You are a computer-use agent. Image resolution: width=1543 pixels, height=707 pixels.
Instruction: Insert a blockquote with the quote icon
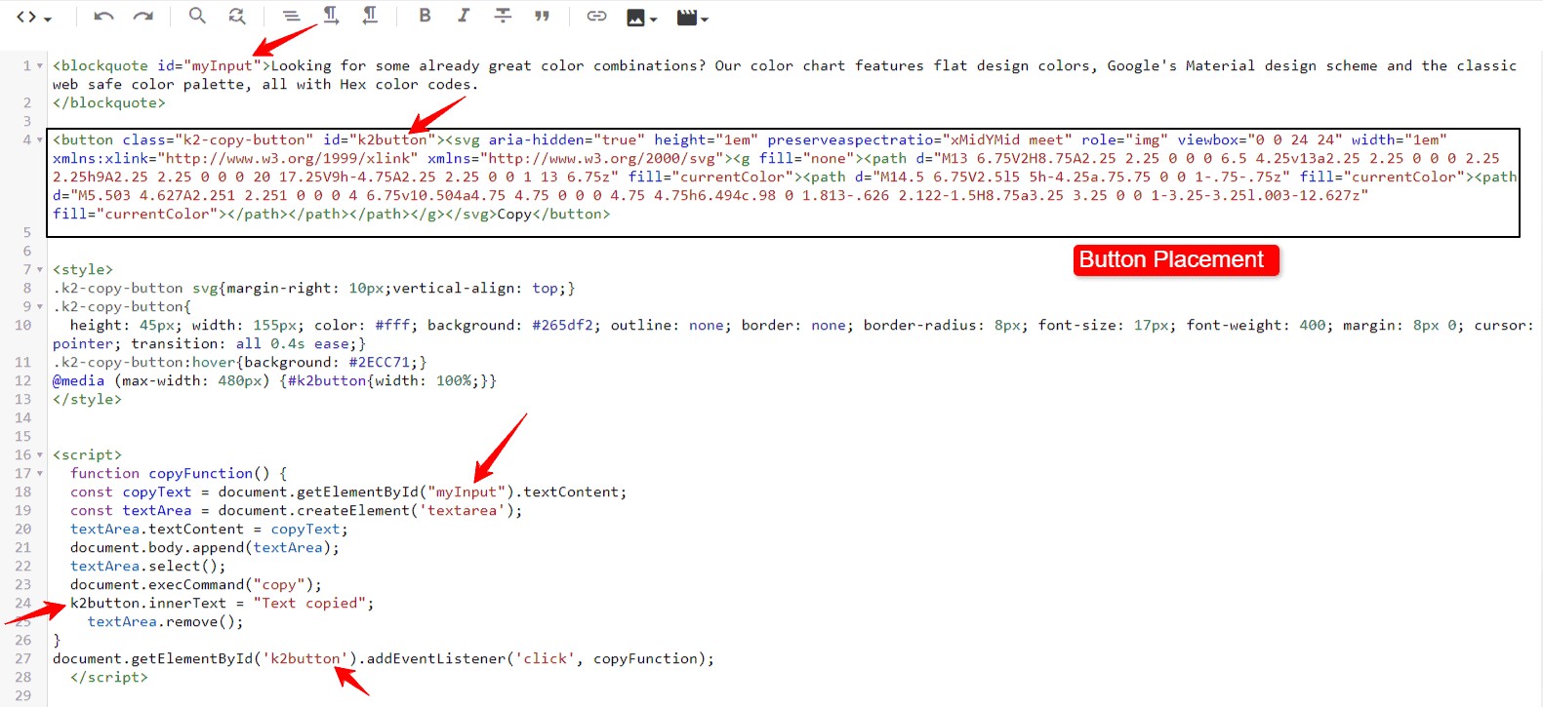pyautogui.click(x=542, y=16)
